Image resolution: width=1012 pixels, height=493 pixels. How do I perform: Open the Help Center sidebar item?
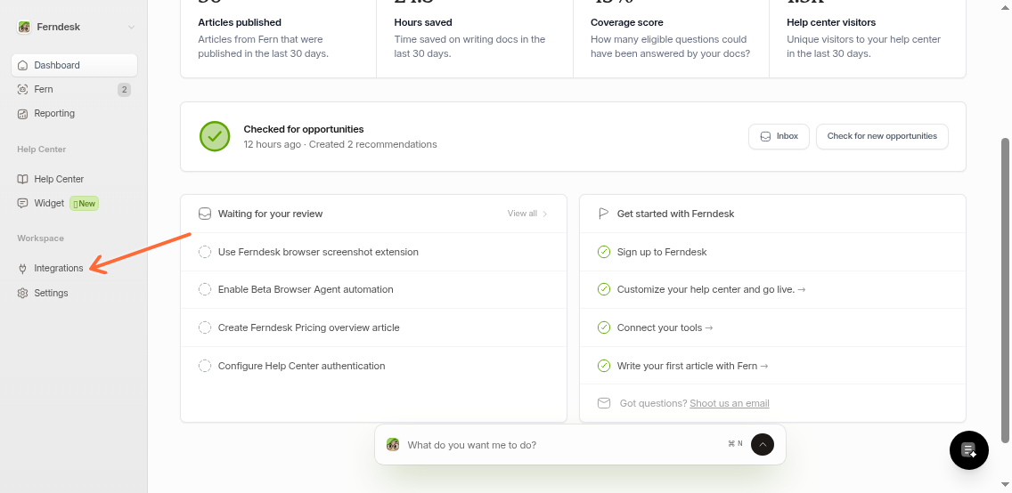click(74, 179)
